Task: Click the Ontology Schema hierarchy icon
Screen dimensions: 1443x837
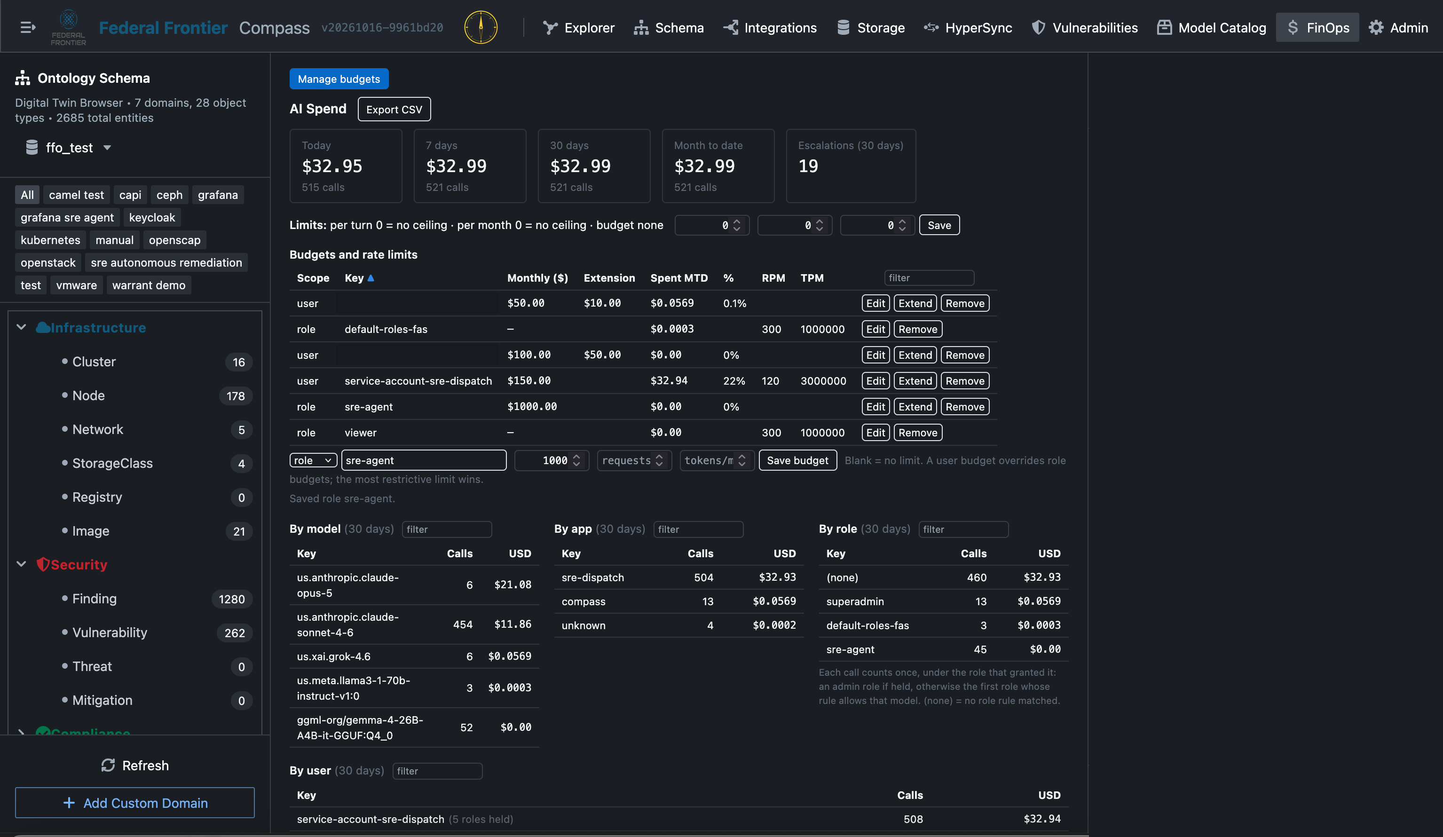Action: (22, 78)
